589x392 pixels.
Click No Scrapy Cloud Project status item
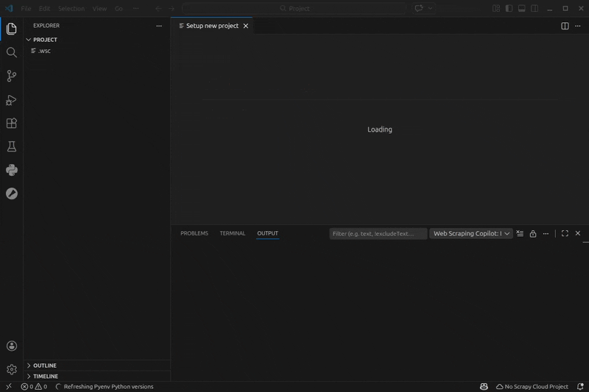coord(532,387)
